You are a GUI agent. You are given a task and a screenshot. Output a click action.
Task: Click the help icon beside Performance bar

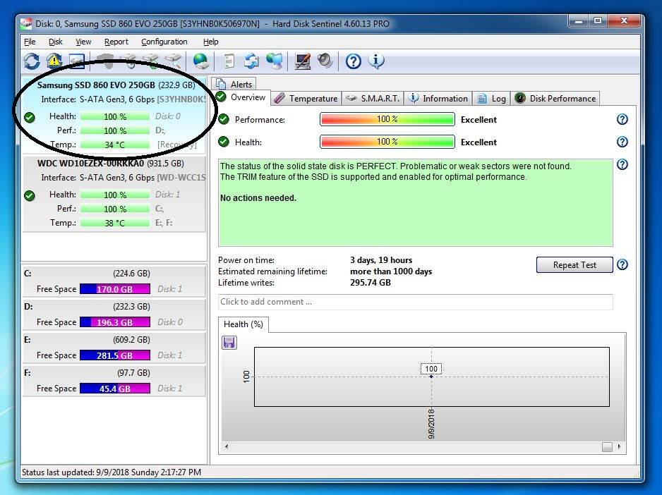(x=622, y=119)
